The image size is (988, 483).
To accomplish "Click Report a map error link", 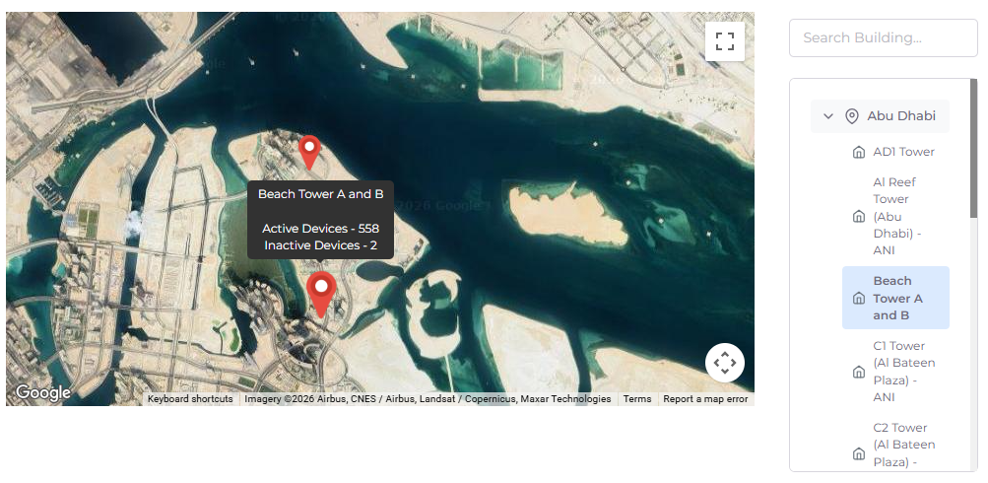I will pos(705,399).
